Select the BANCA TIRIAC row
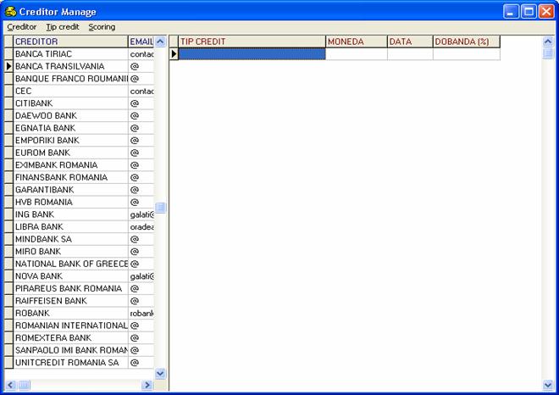The width and height of the screenshot is (559, 395). click(x=70, y=54)
